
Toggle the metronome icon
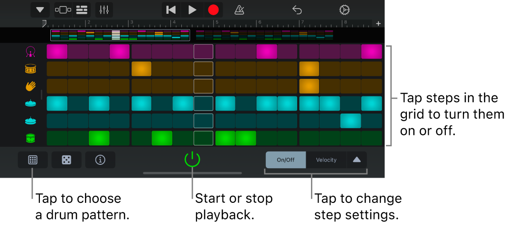click(239, 9)
